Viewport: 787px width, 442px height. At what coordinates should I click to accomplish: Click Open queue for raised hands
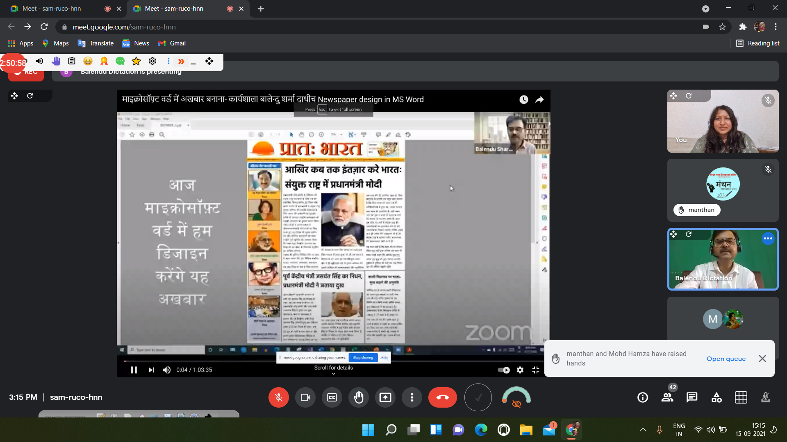tap(726, 359)
